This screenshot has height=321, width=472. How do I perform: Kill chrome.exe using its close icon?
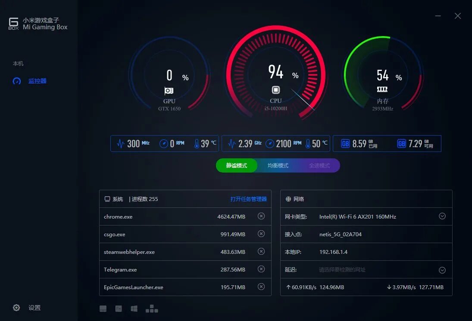tap(261, 216)
